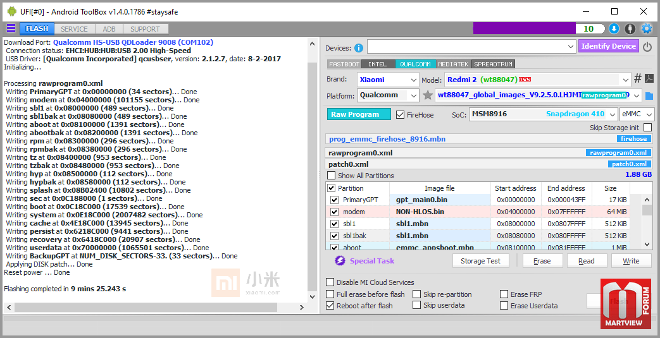Switch to the SUPPORT tab

tap(145, 28)
